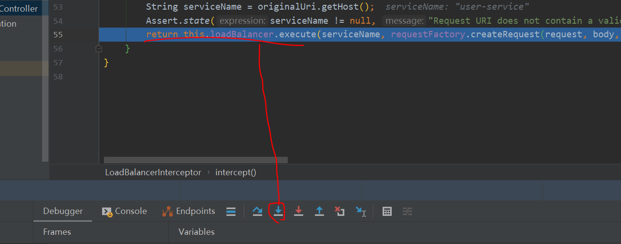Click line number 53 in the gutter
The height and width of the screenshot is (244, 621).
[x=58, y=7]
